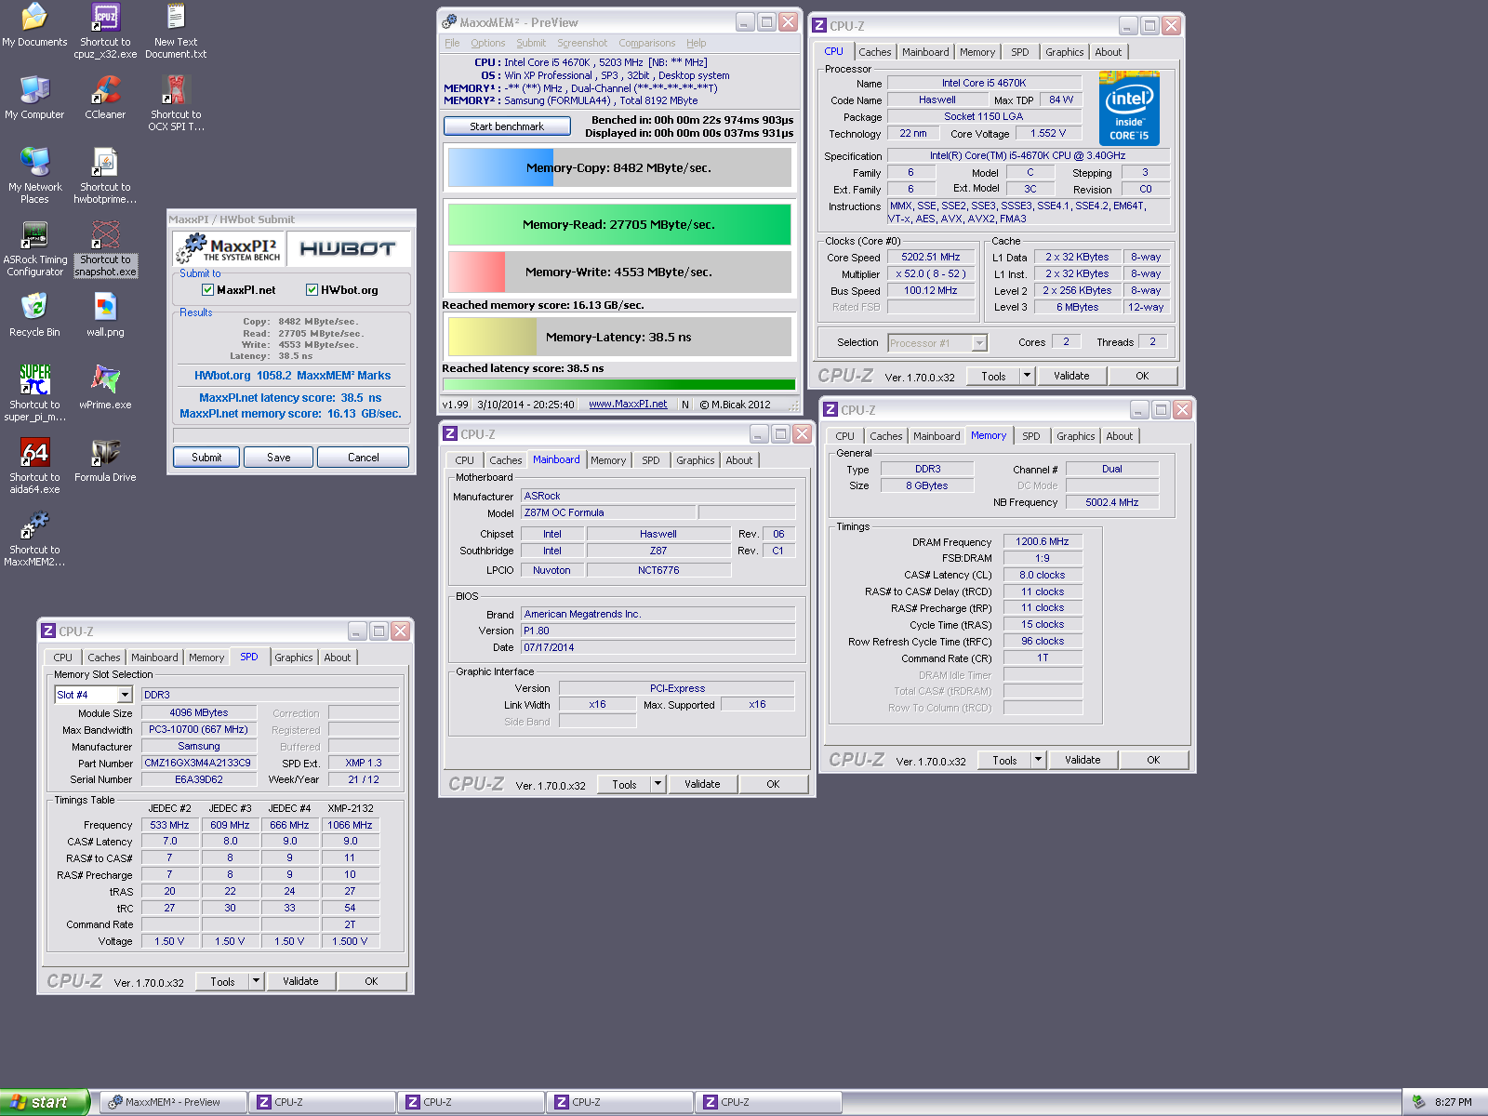Screen dimensions: 1488x1116
Task: Open the My Computer desktop icon
Action: [34, 99]
